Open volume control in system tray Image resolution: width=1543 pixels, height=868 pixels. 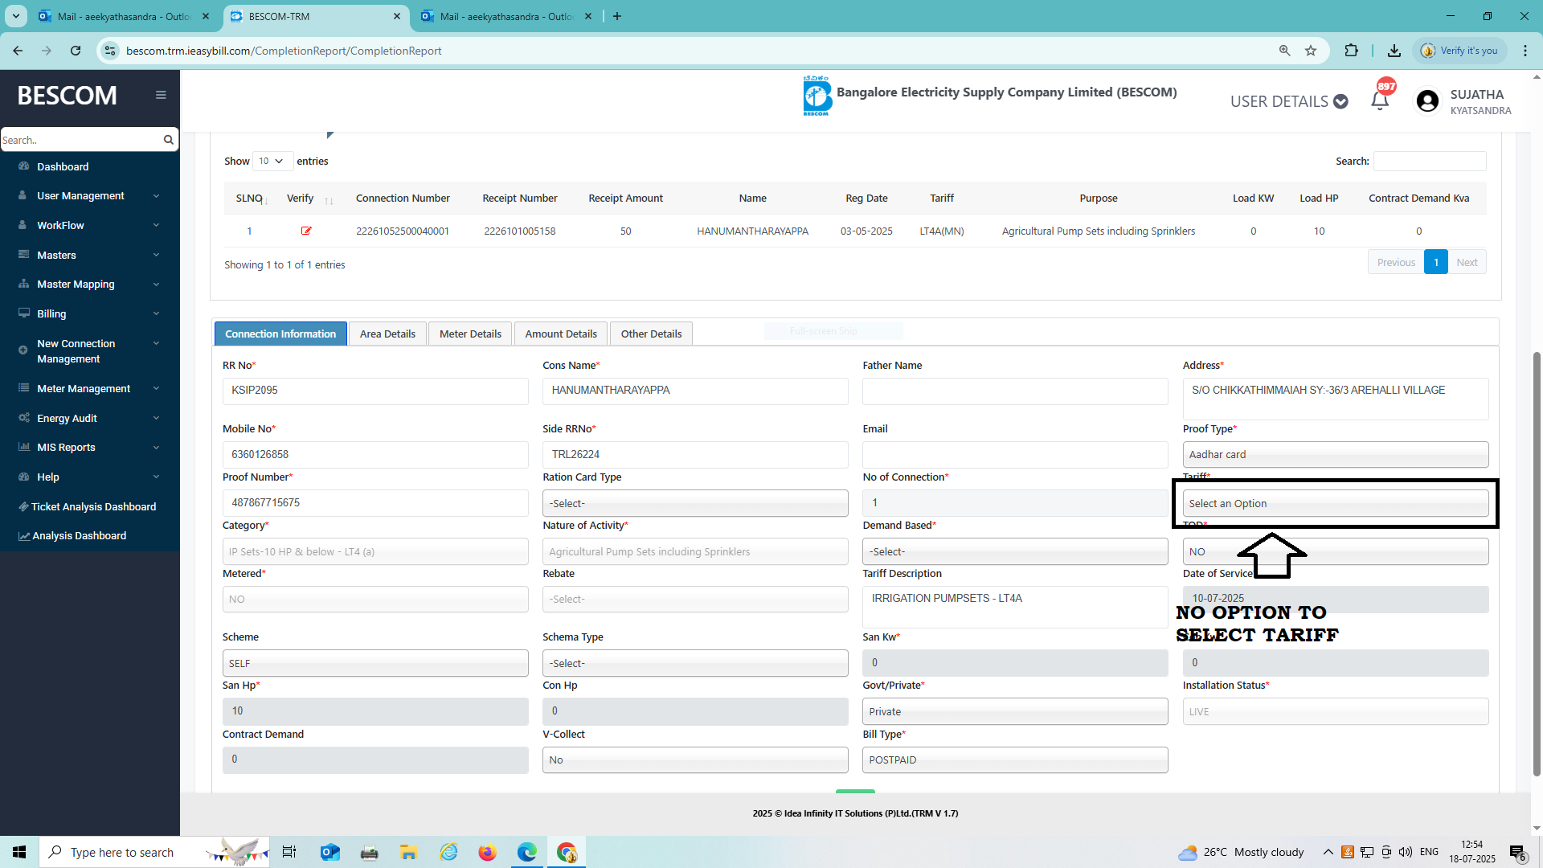point(1405,852)
